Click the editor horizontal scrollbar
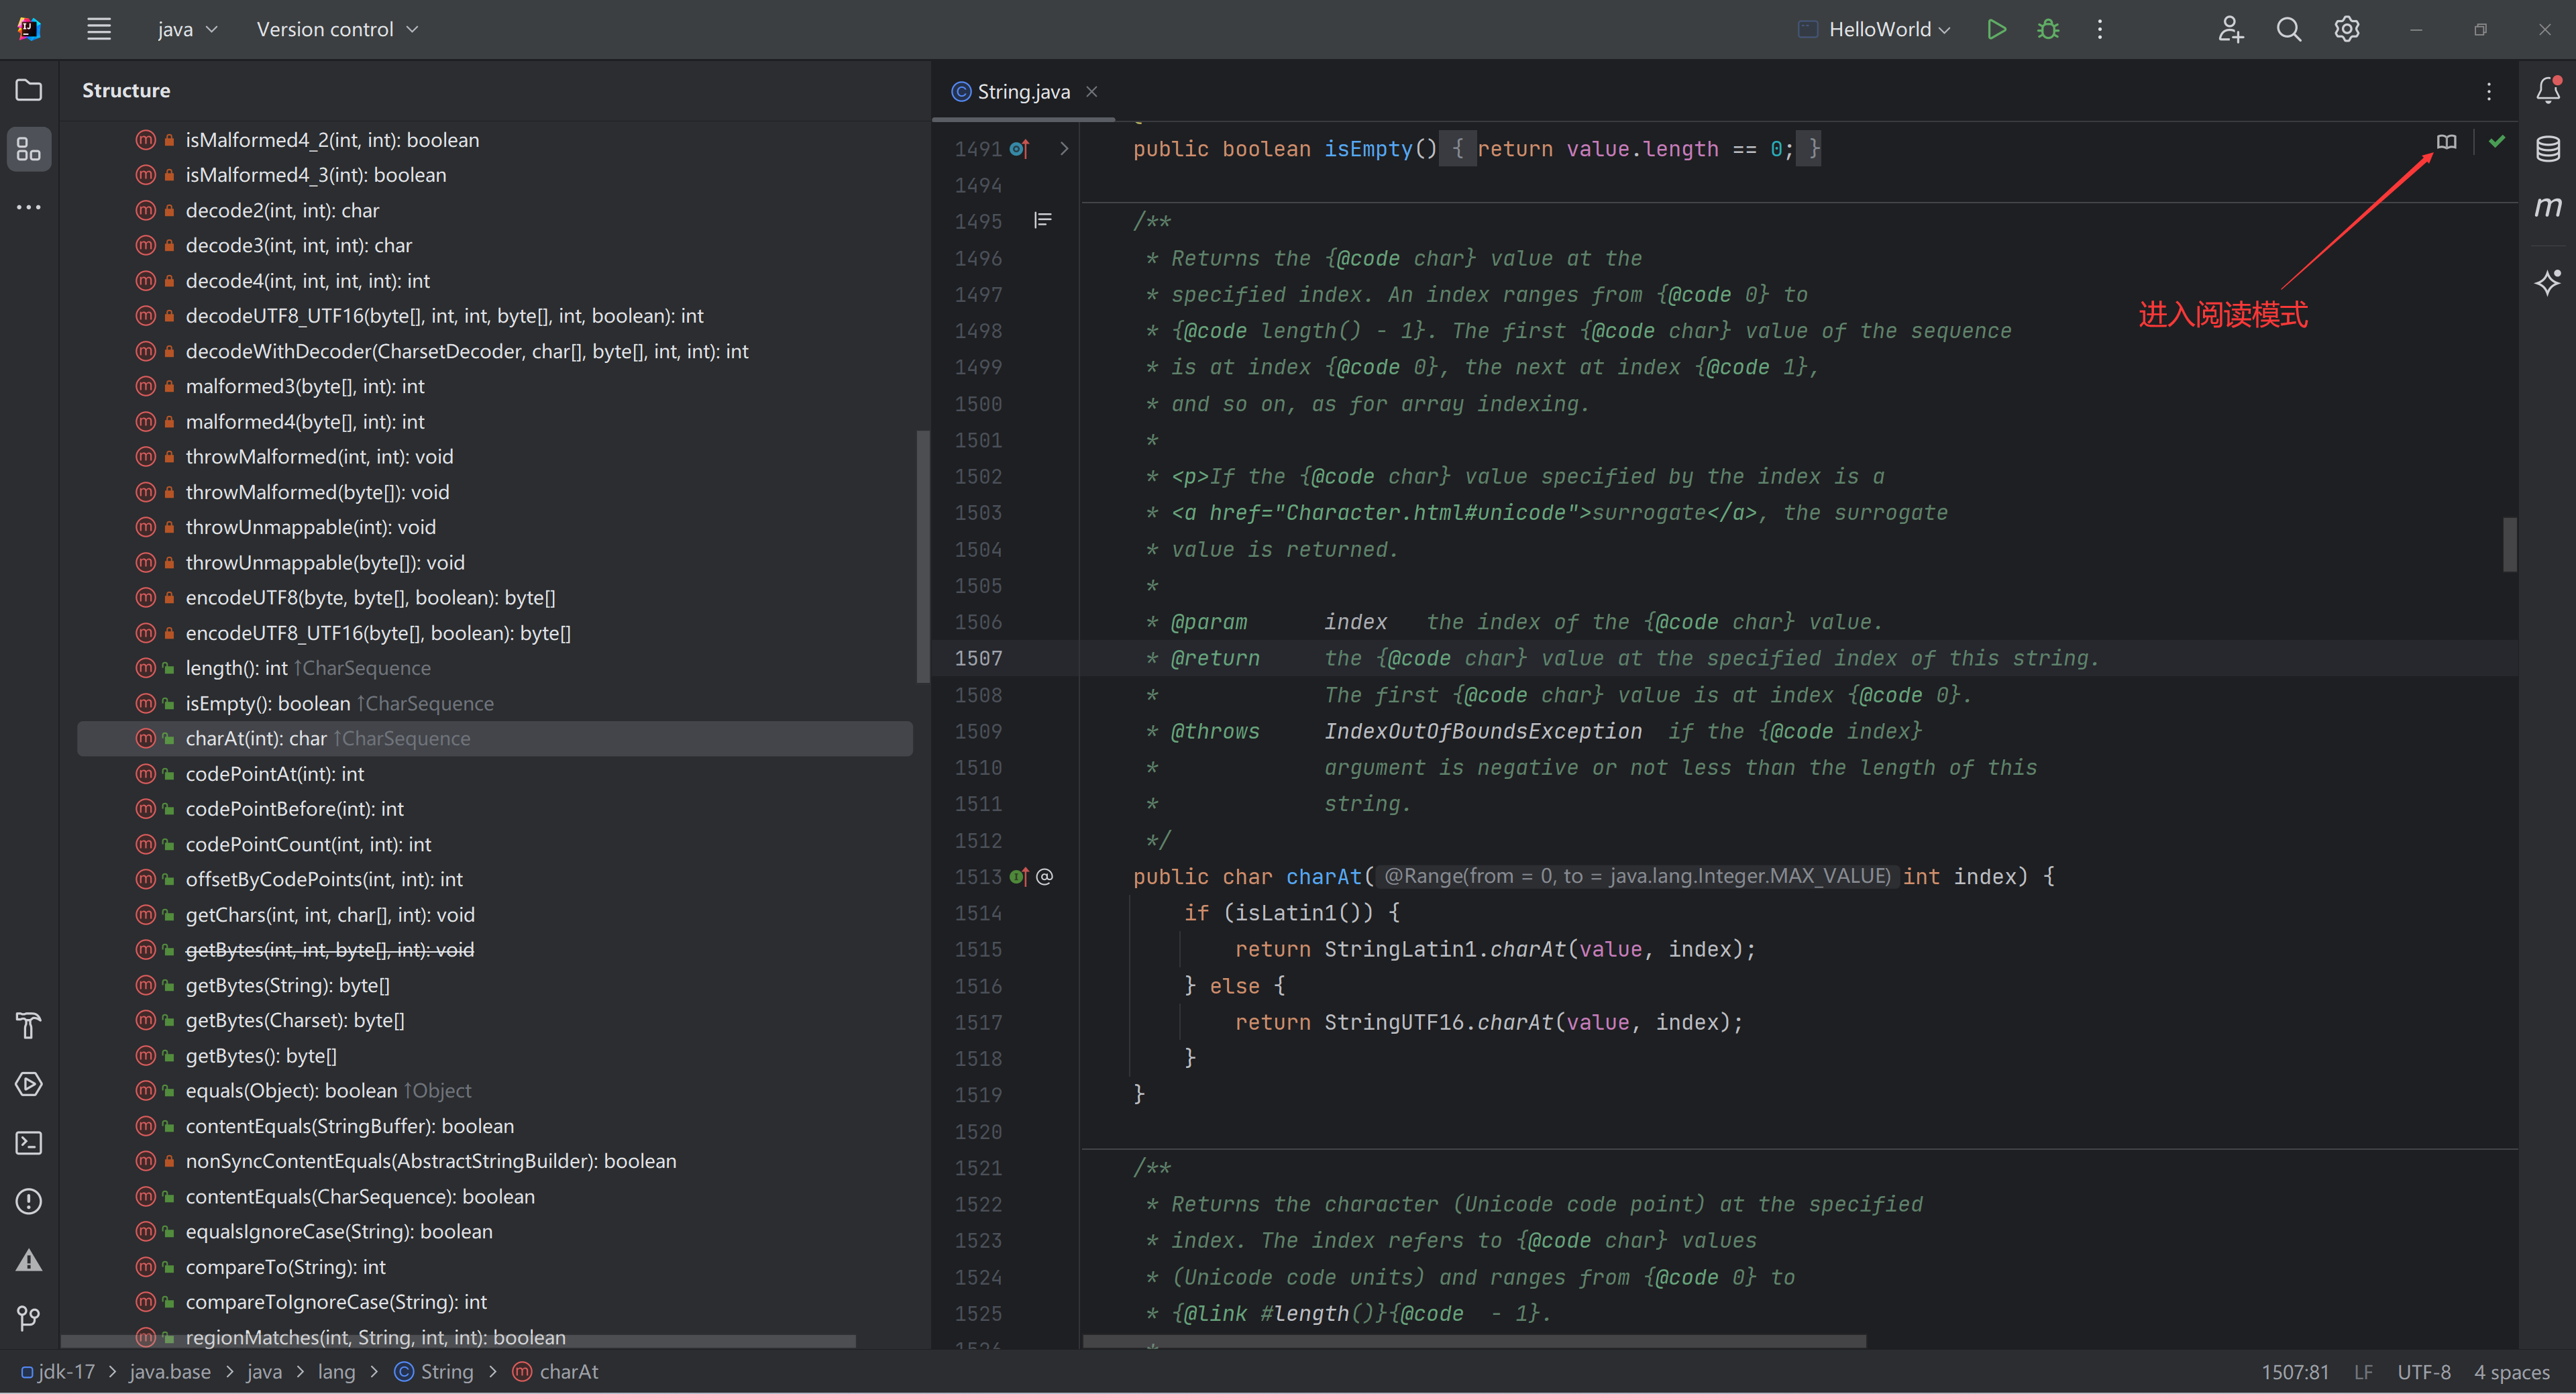This screenshot has height=1394, width=2576. tap(1474, 1341)
